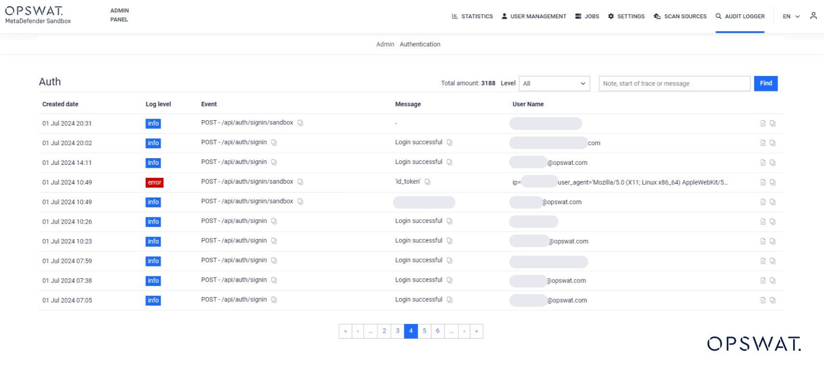Copy event text of 20:31 signin/sandbox row
The height and width of the screenshot is (374, 824).
(300, 123)
